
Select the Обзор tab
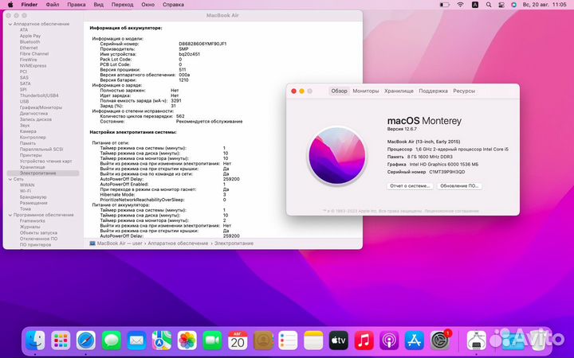click(339, 91)
